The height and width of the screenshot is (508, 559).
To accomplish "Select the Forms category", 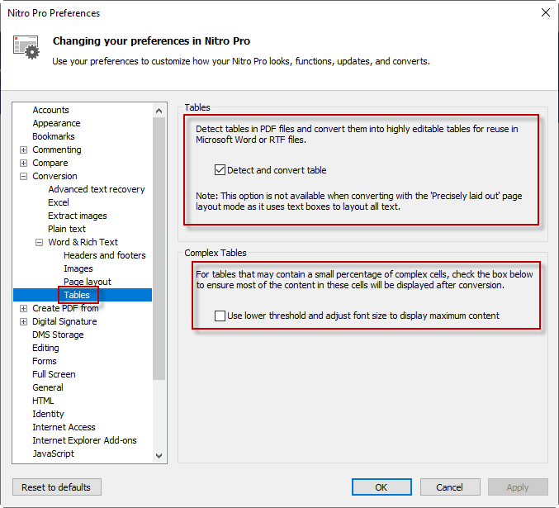I will (x=45, y=361).
